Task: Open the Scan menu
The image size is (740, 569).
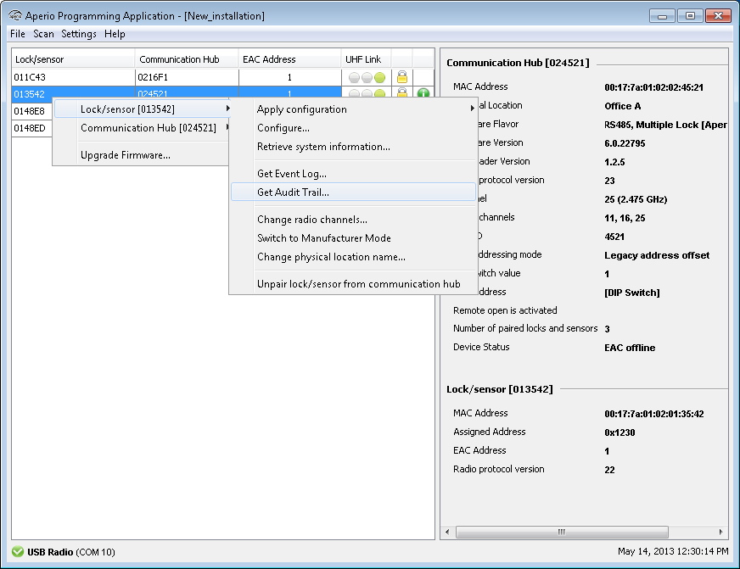Action: [43, 34]
